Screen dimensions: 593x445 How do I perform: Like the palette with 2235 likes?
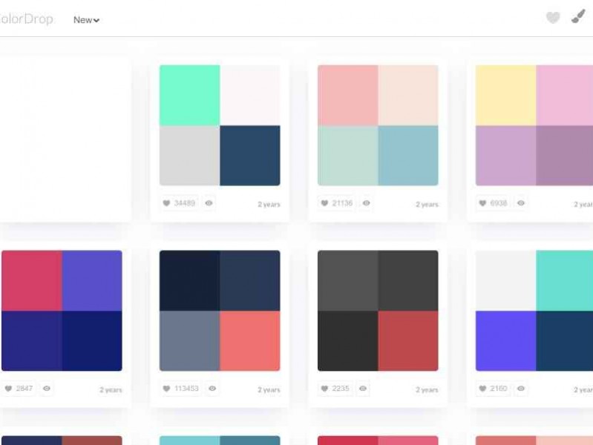[x=335, y=389]
